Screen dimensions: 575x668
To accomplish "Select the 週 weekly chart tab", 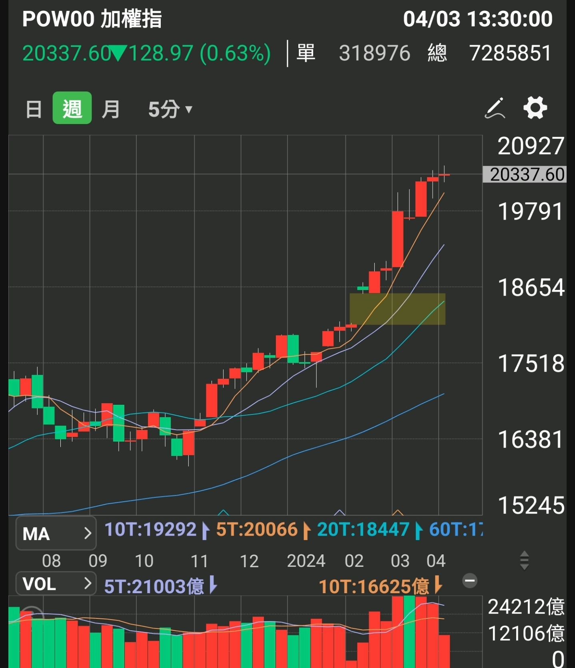I will pos(72,108).
